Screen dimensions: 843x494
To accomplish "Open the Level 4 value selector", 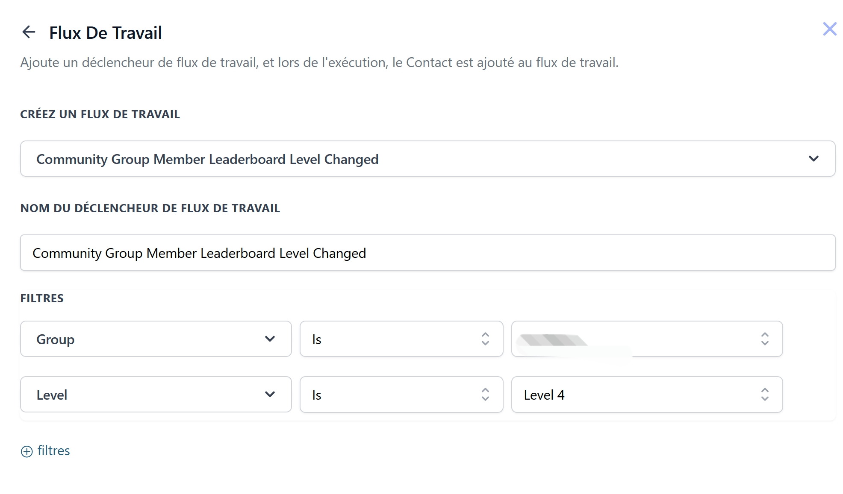I will coord(647,395).
